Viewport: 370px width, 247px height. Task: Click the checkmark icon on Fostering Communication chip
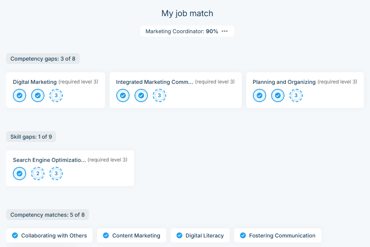pos(243,235)
